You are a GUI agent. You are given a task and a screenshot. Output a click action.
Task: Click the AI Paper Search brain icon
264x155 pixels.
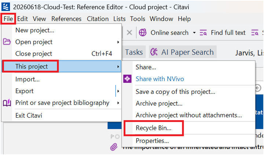click(x=154, y=52)
